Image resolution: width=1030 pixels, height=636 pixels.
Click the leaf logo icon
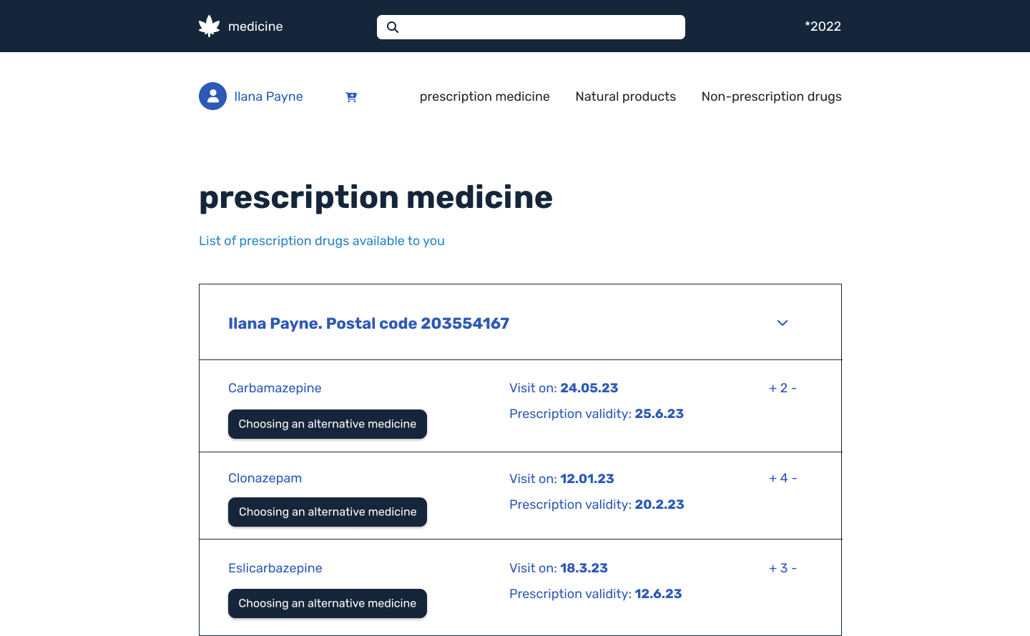(x=210, y=26)
